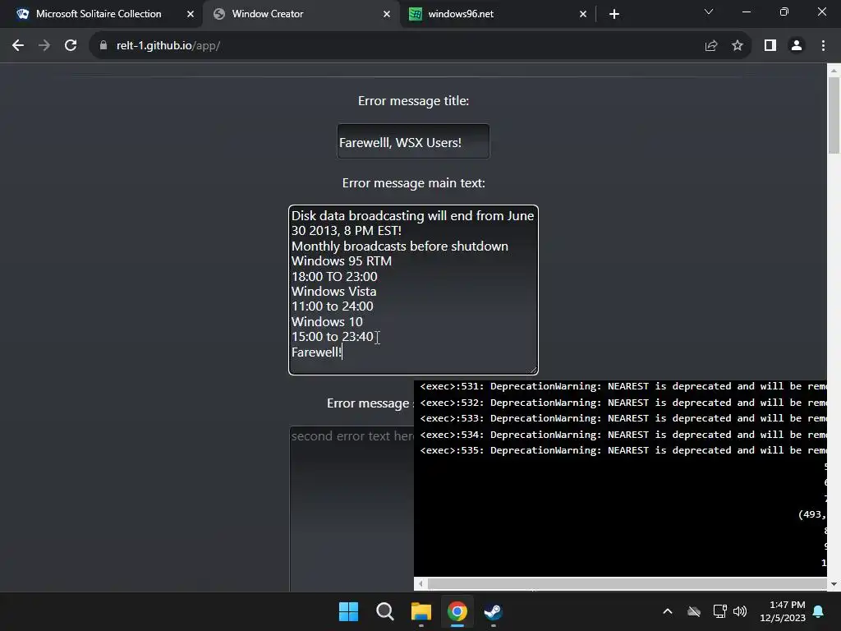The height and width of the screenshot is (631, 841).
Task: Click the <exec>:535 DeprecationWarning console line
Action: click(x=623, y=451)
